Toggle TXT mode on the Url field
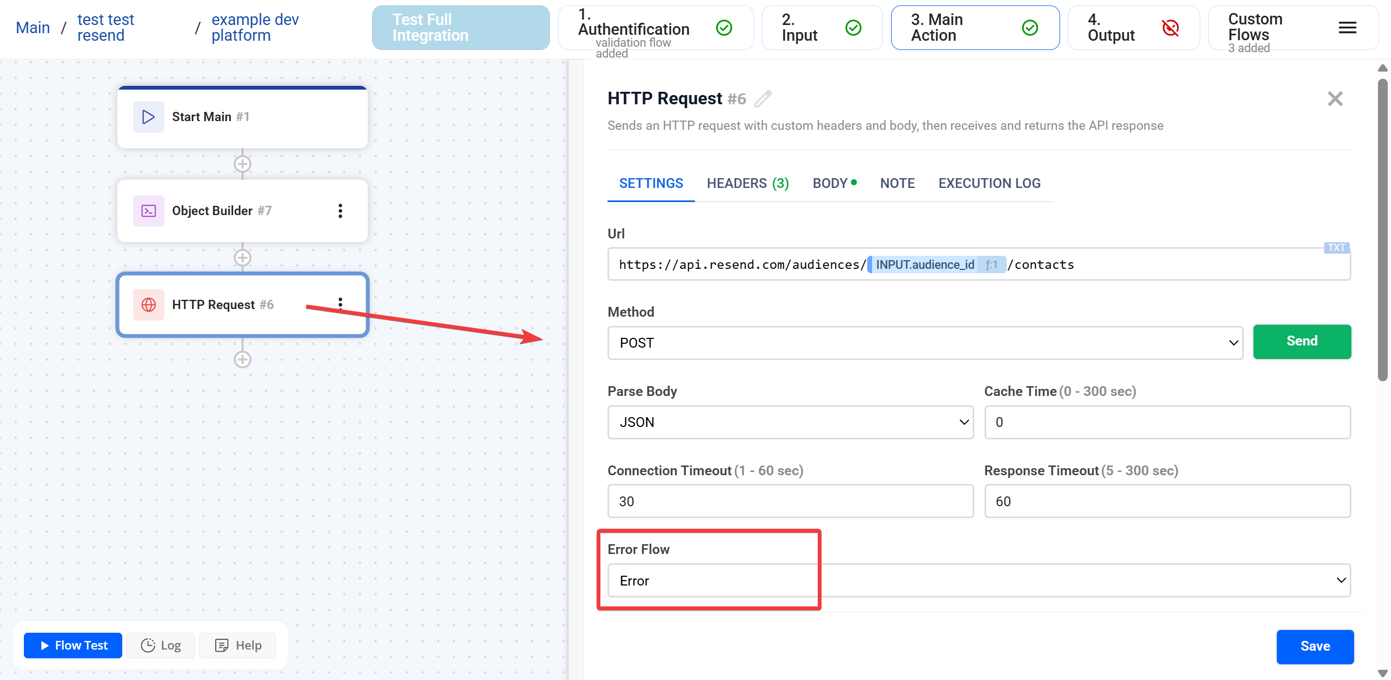Screen dimensions: 1391x680 [1336, 248]
